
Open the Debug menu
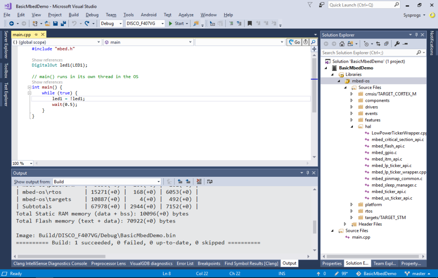pyautogui.click(x=92, y=14)
